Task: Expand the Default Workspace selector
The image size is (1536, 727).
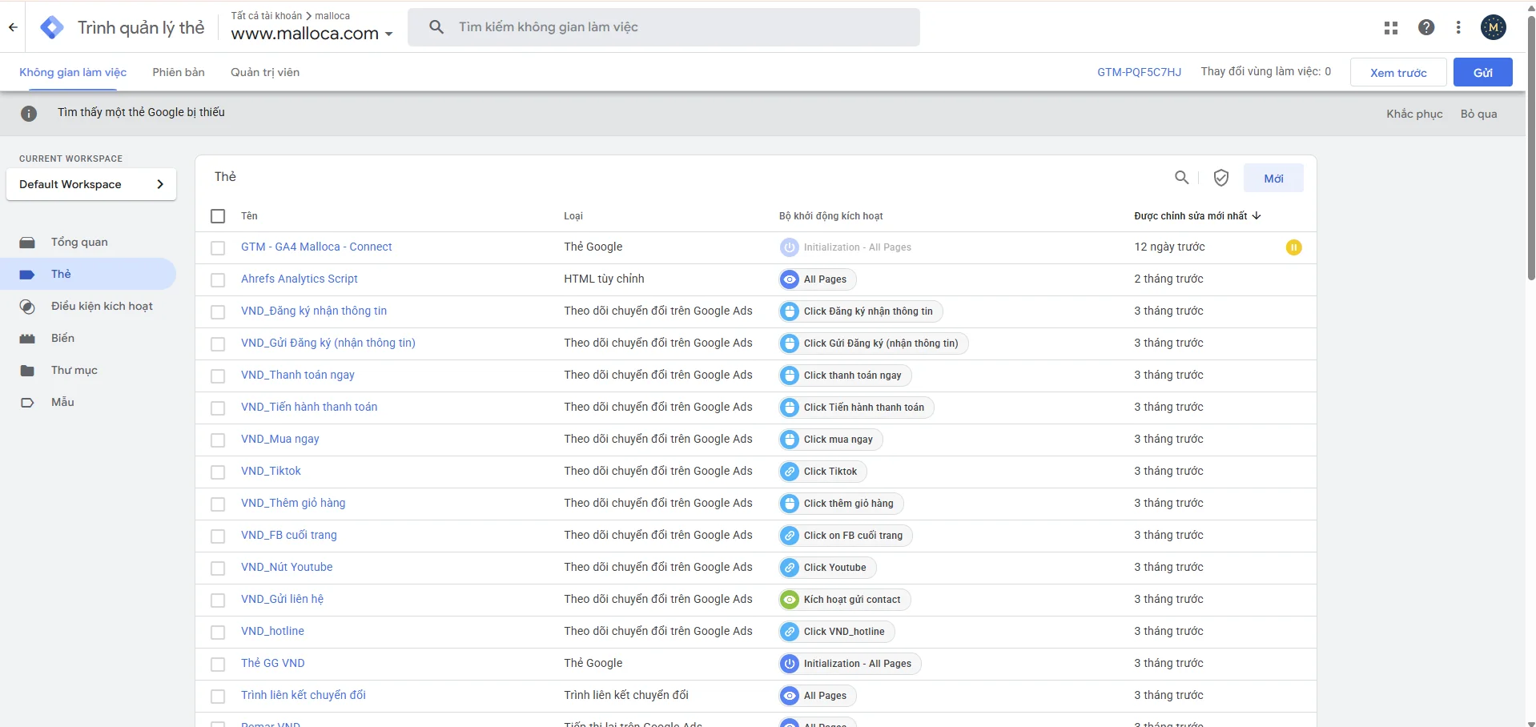Action: (x=91, y=184)
